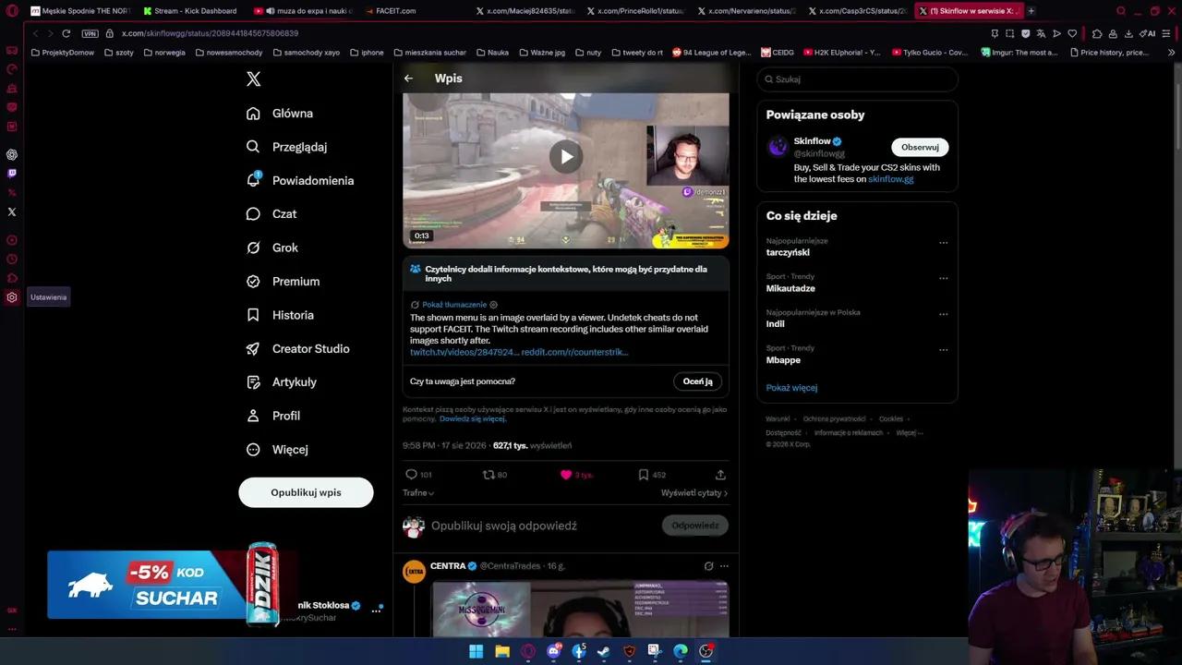Viewport: 1182px width, 665px height.
Task: Open the ChatGPT icon in browser sidebar
Action: (x=12, y=154)
